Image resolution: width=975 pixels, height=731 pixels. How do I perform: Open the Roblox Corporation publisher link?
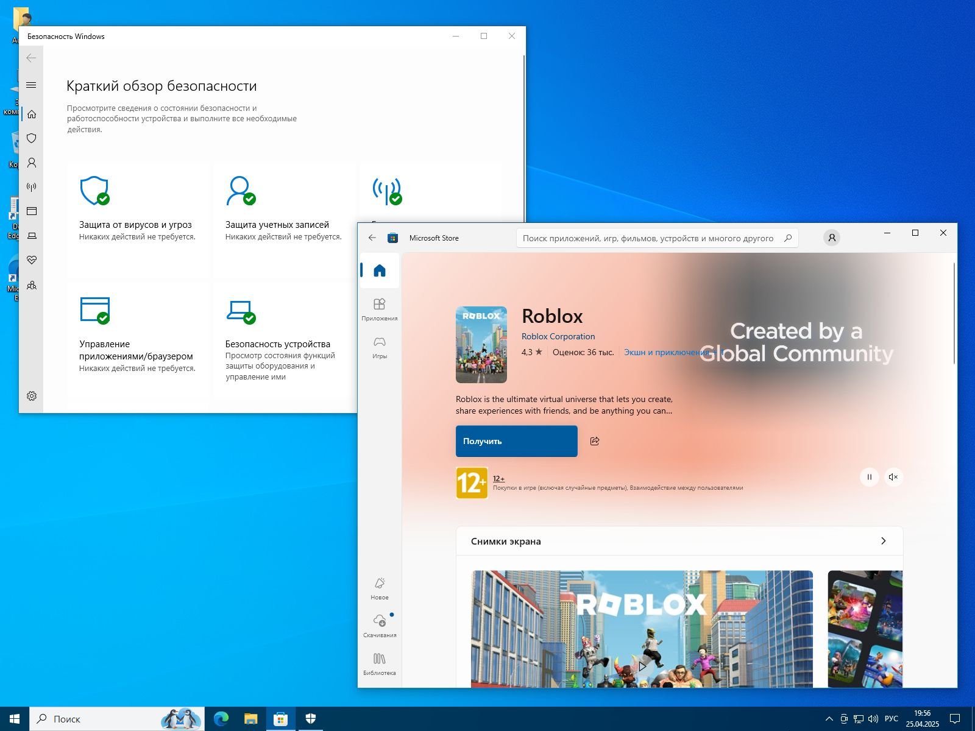tap(558, 336)
